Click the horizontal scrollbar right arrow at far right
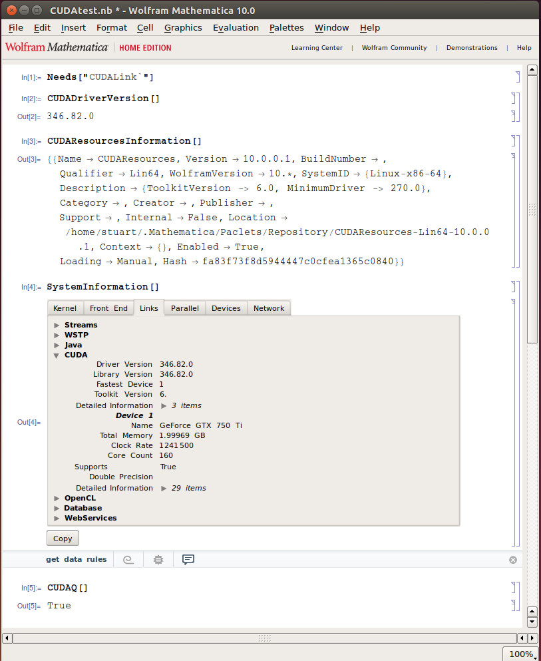This screenshot has height=661, width=541. tap(533, 638)
